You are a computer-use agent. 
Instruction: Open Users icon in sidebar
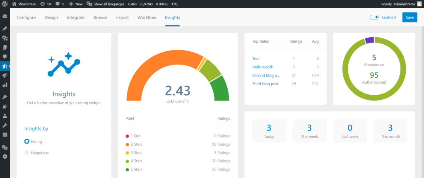coord(5,116)
